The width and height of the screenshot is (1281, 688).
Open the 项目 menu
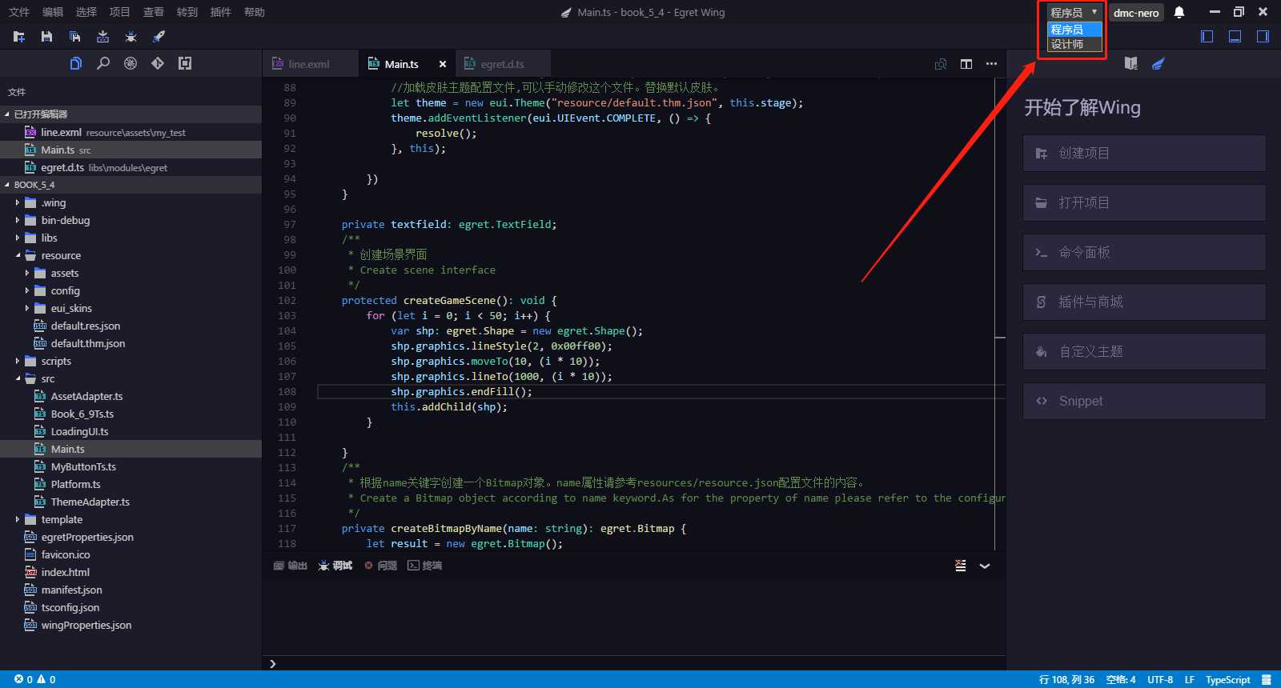120,12
